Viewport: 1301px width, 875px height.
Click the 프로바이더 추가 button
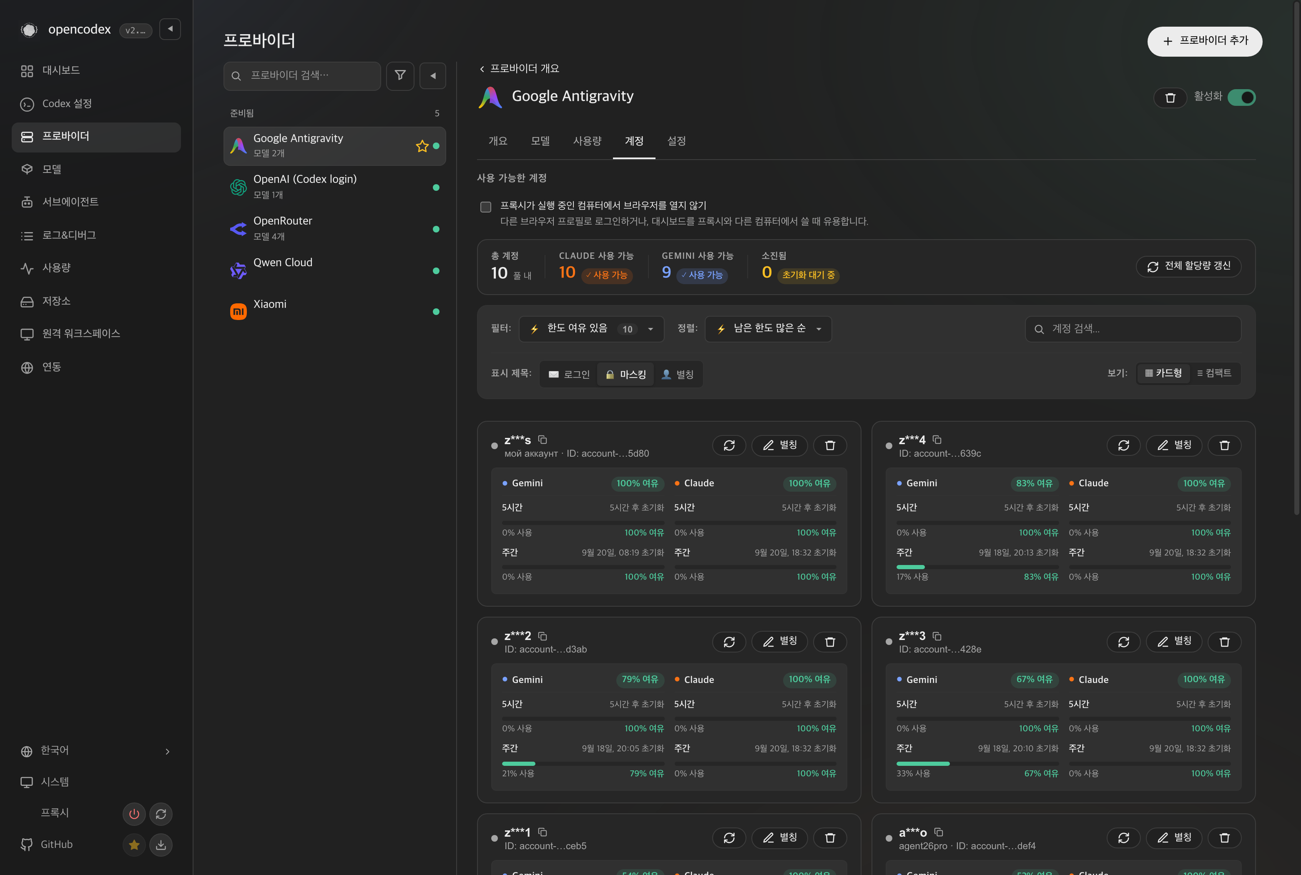[x=1204, y=41]
